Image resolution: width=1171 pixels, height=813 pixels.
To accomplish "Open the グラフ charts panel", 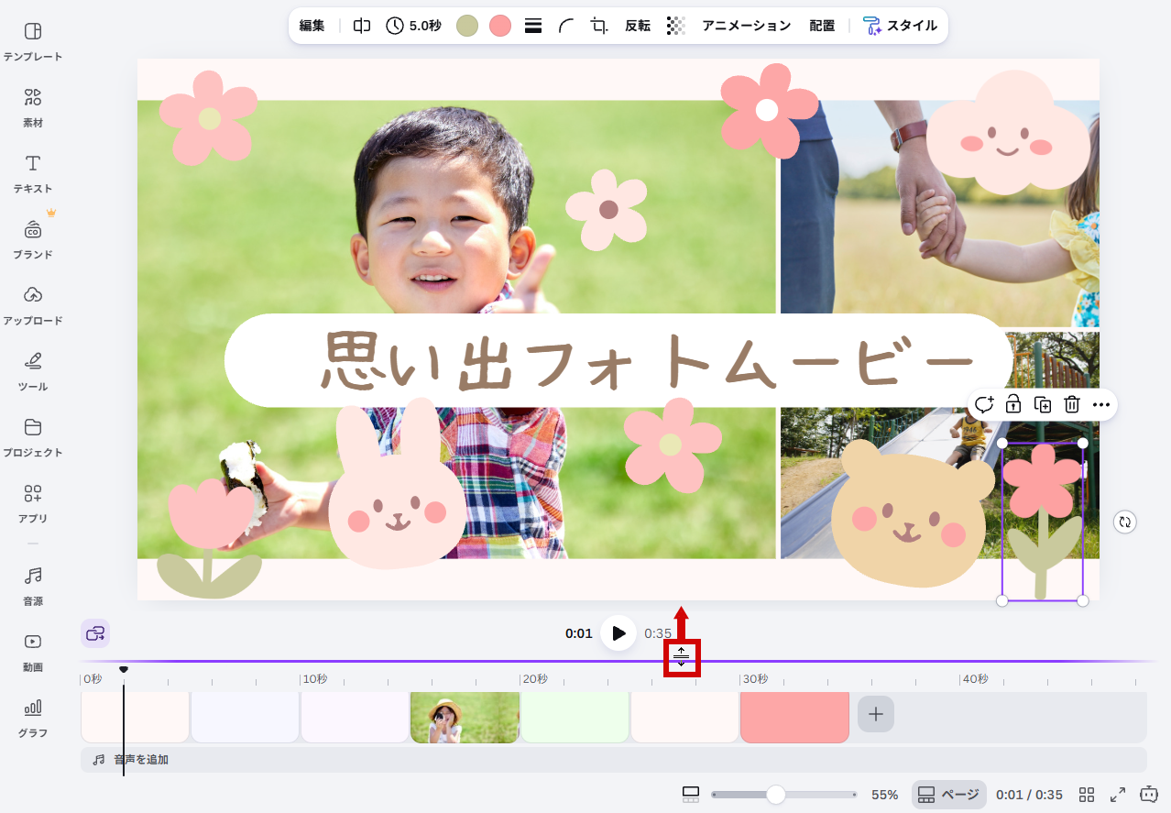I will [33, 718].
